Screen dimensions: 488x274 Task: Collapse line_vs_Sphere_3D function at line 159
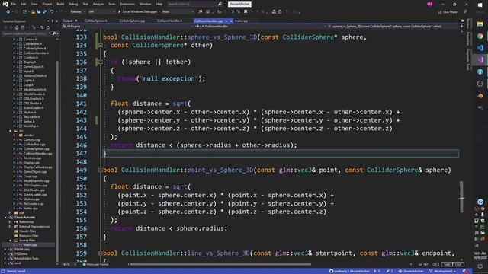pyautogui.click(x=100, y=253)
